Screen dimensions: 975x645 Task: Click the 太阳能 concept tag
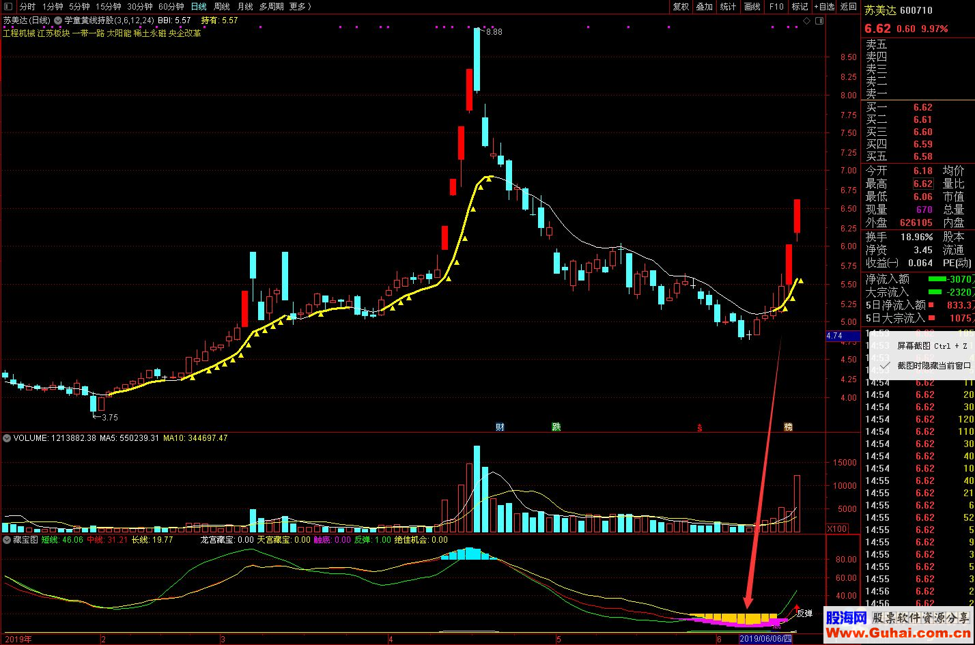tap(119, 33)
